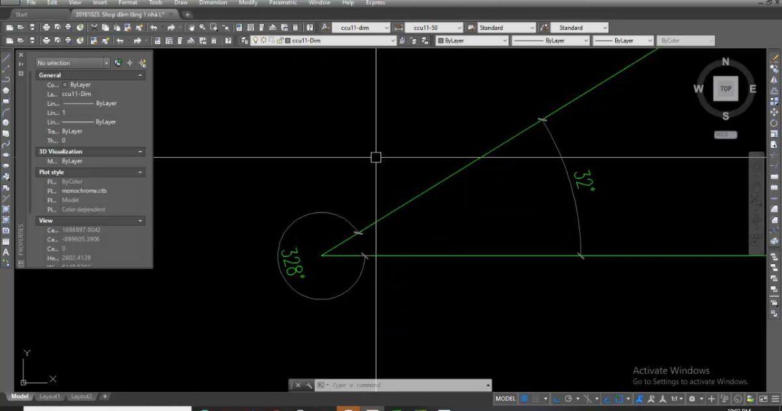Open the ByLayer color control dropdown
Viewport: 782px width, 411px height.
[472, 40]
